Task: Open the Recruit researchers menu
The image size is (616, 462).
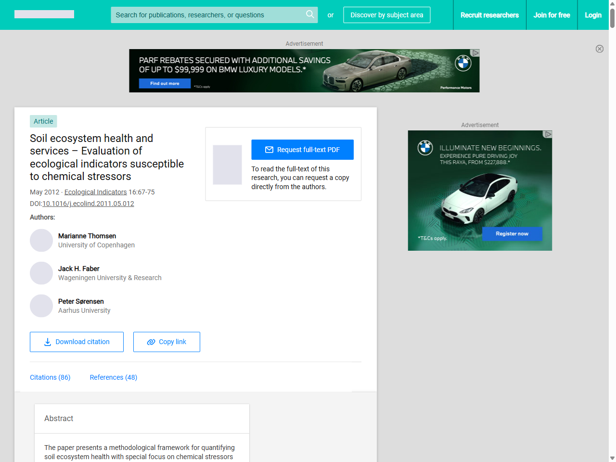Action: [489, 15]
